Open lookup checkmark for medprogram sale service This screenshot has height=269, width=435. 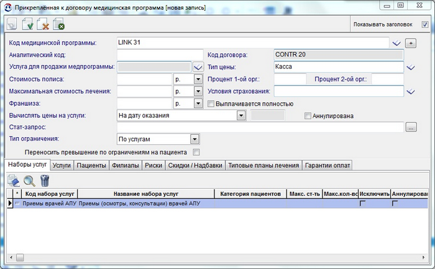[198, 67]
